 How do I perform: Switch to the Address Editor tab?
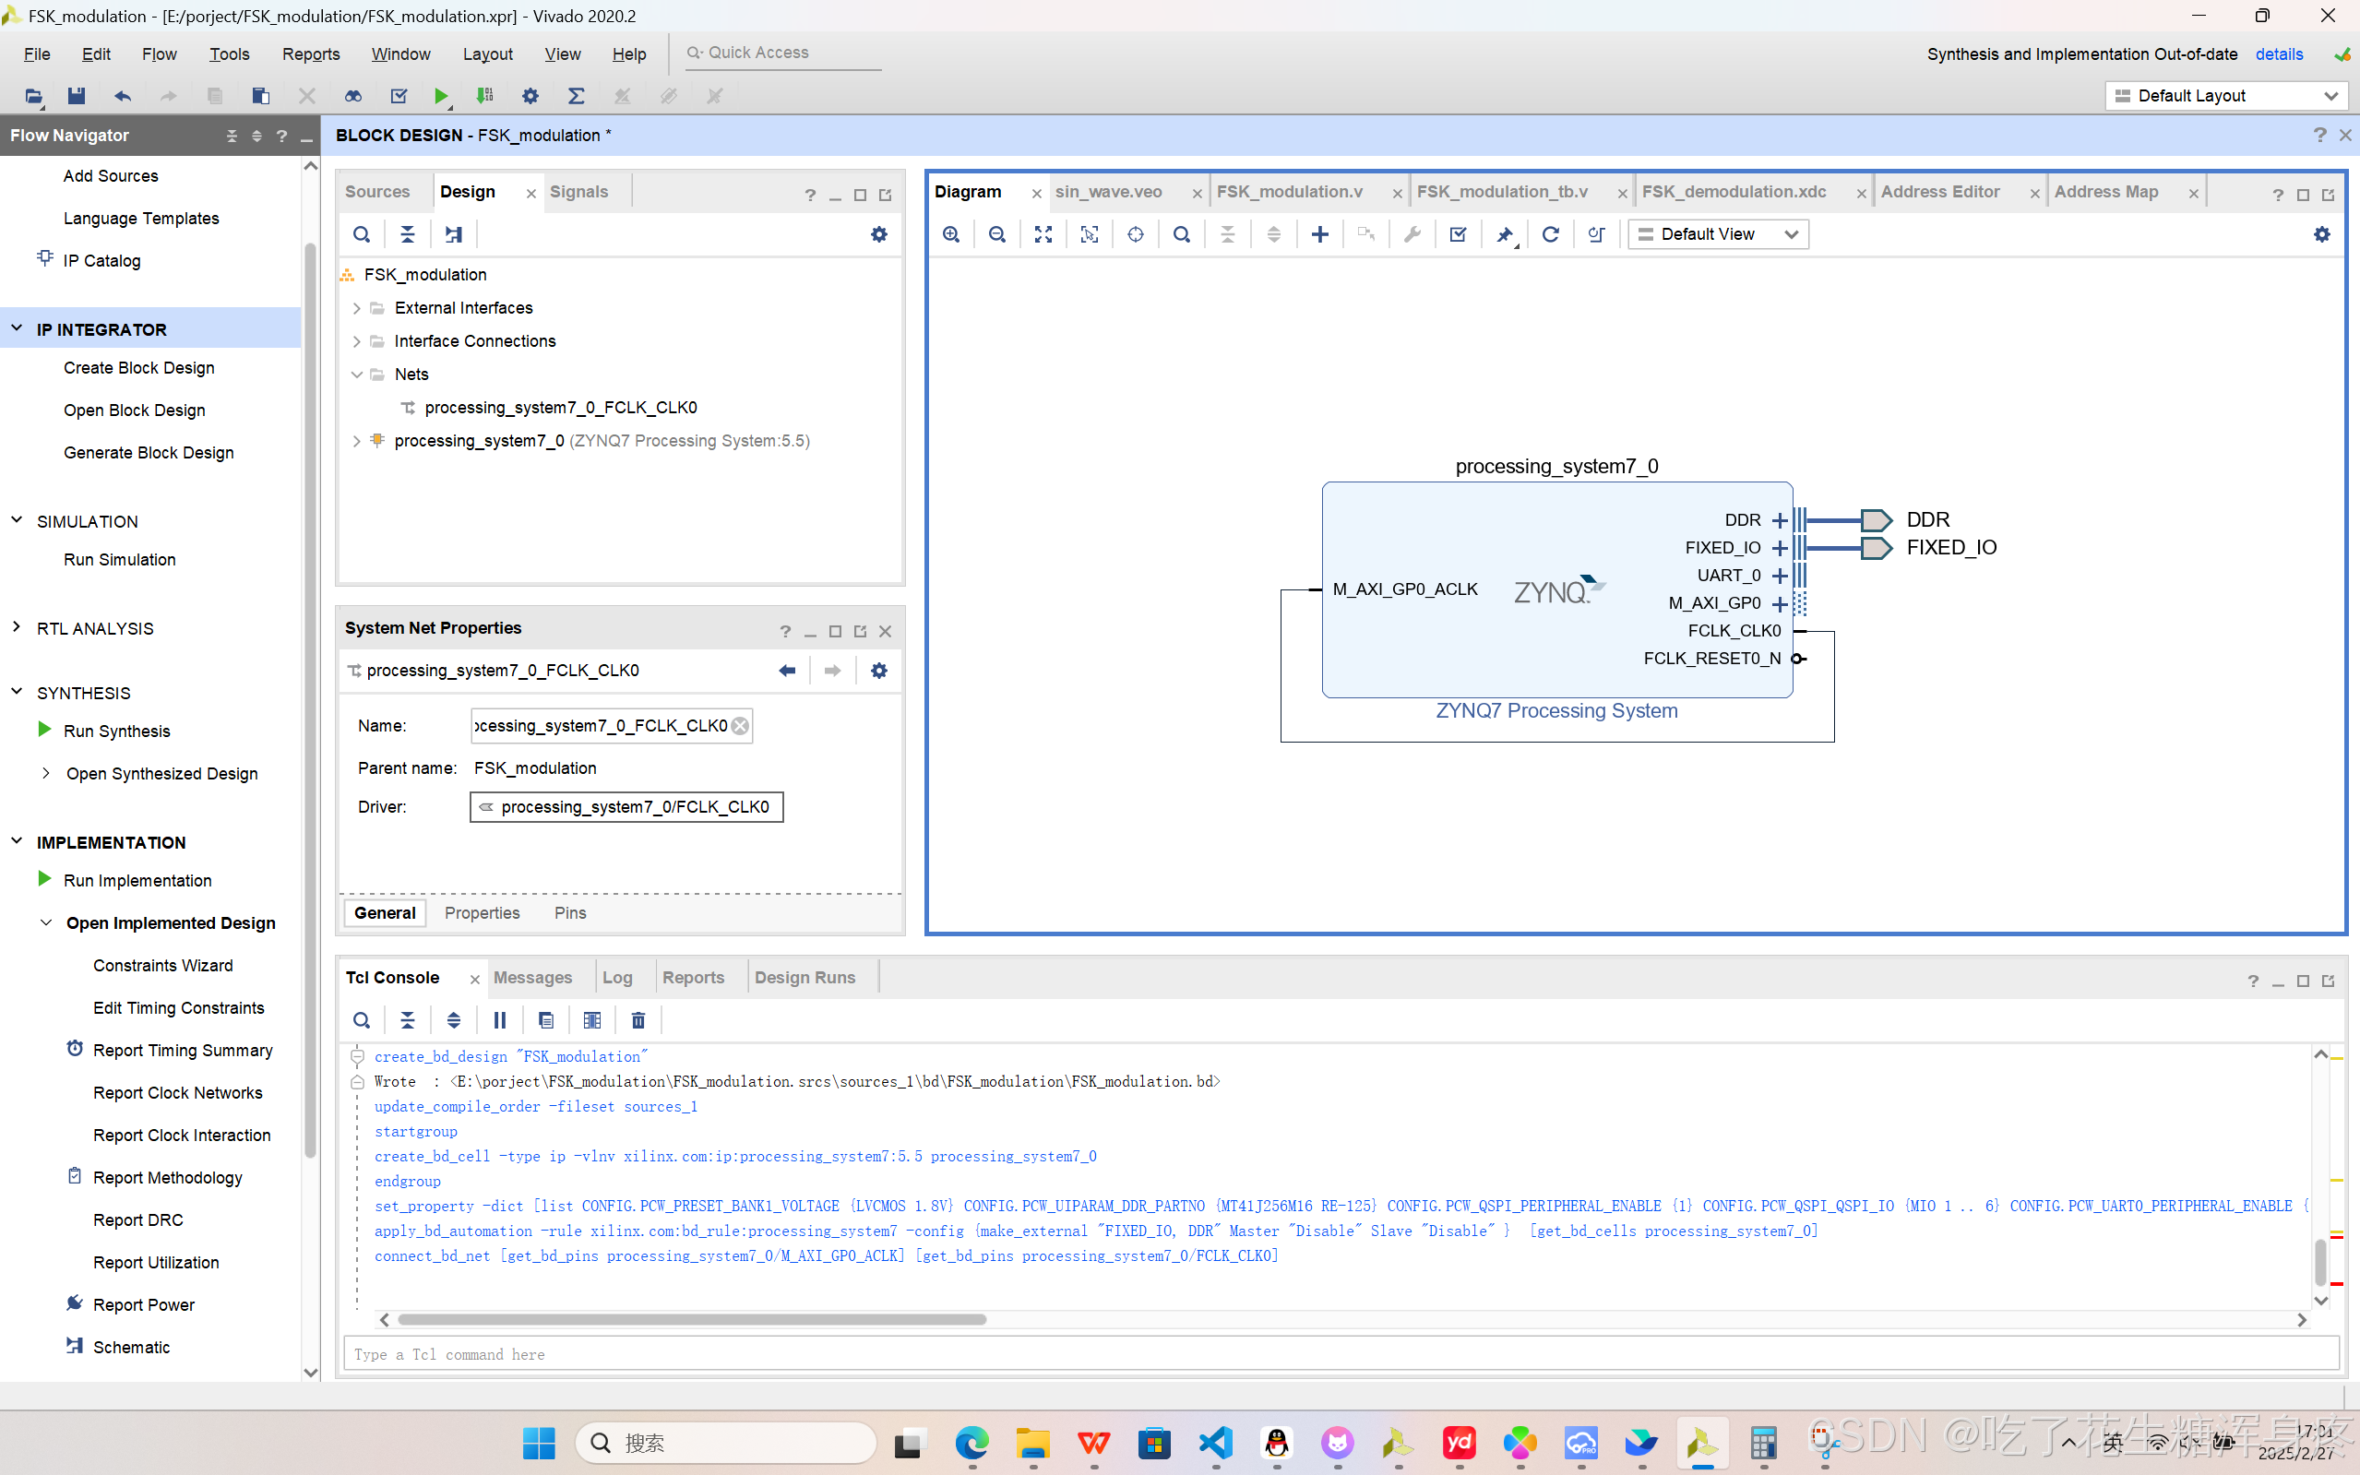(1939, 192)
